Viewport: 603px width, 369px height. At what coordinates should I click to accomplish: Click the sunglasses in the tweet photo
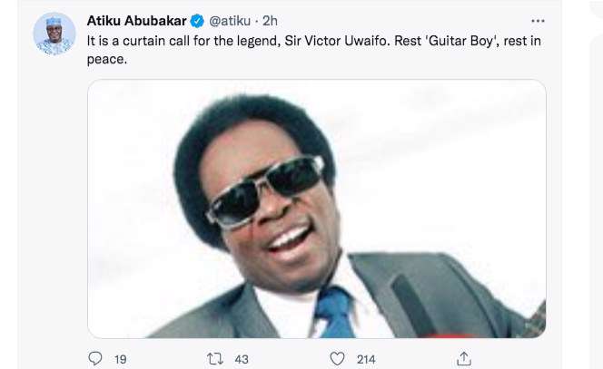pyautogui.click(x=265, y=188)
